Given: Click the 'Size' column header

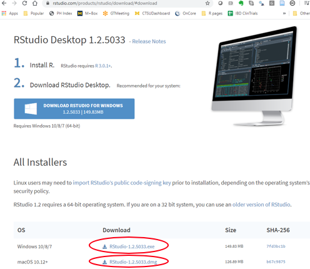Looking at the screenshot, I should tap(231, 230).
